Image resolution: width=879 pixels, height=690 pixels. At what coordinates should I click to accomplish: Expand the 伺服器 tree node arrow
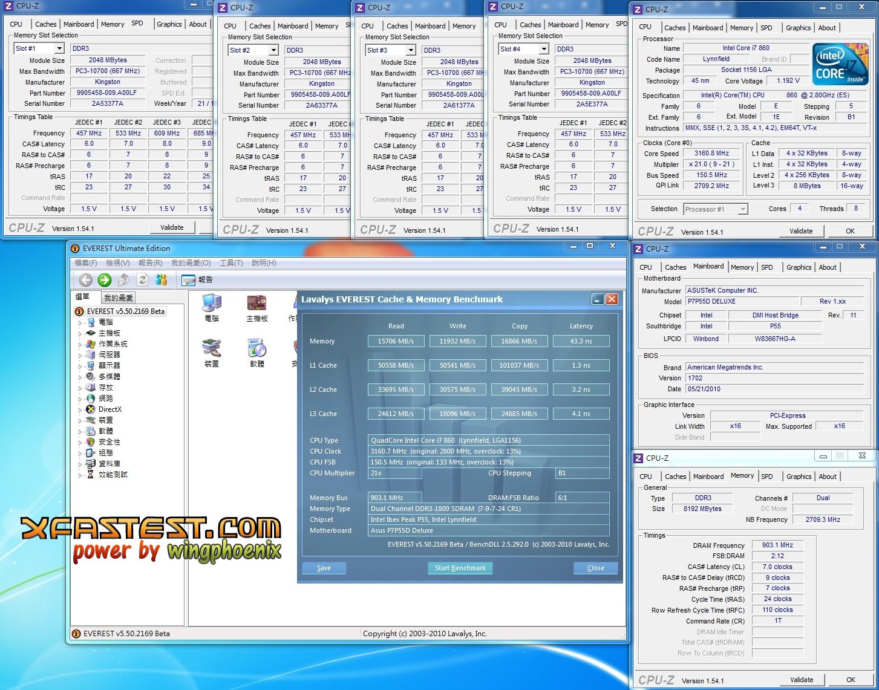point(80,356)
